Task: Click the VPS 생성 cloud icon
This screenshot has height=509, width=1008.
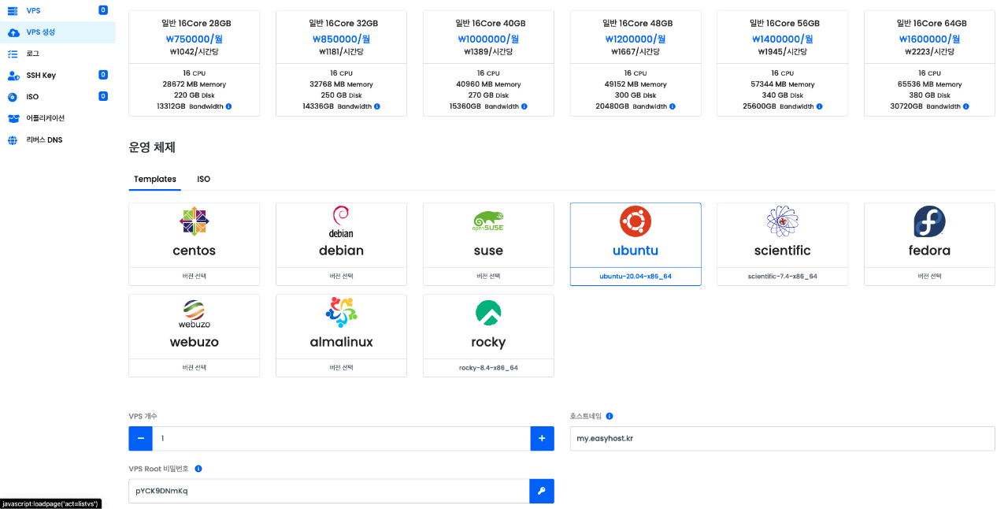Action: pyautogui.click(x=13, y=32)
